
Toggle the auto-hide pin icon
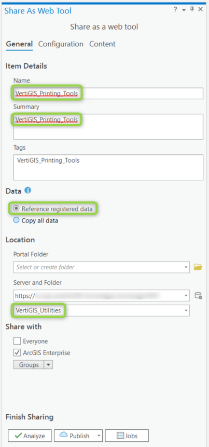[x=192, y=10]
